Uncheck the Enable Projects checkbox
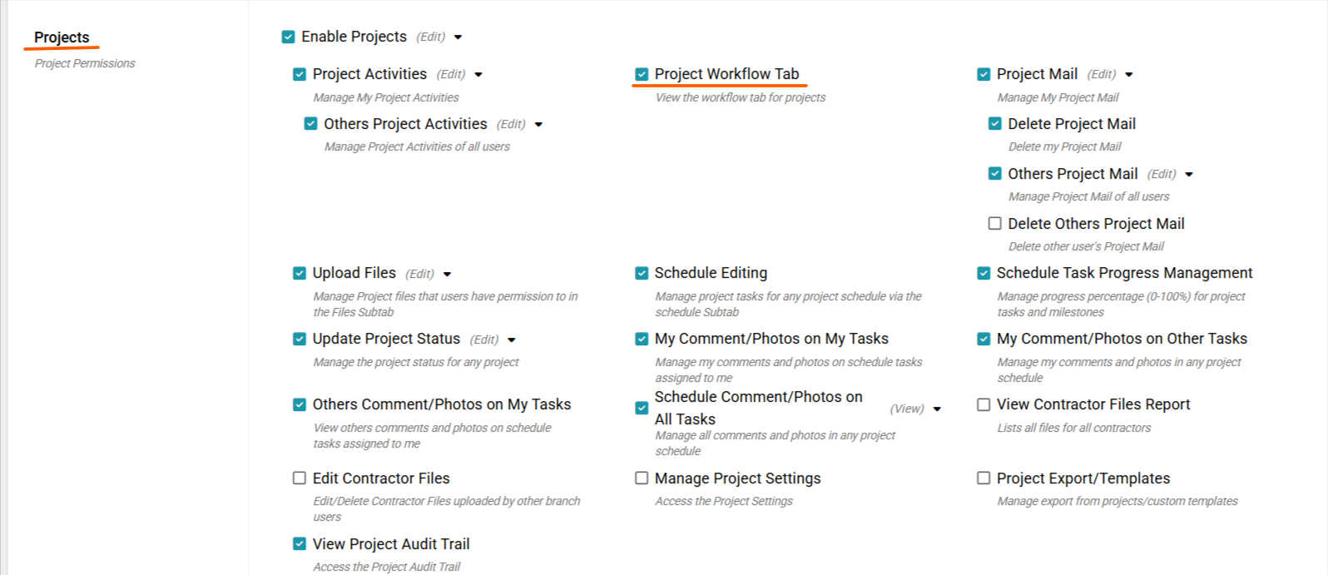Viewport: 1328px width, 575px height. pos(289,37)
